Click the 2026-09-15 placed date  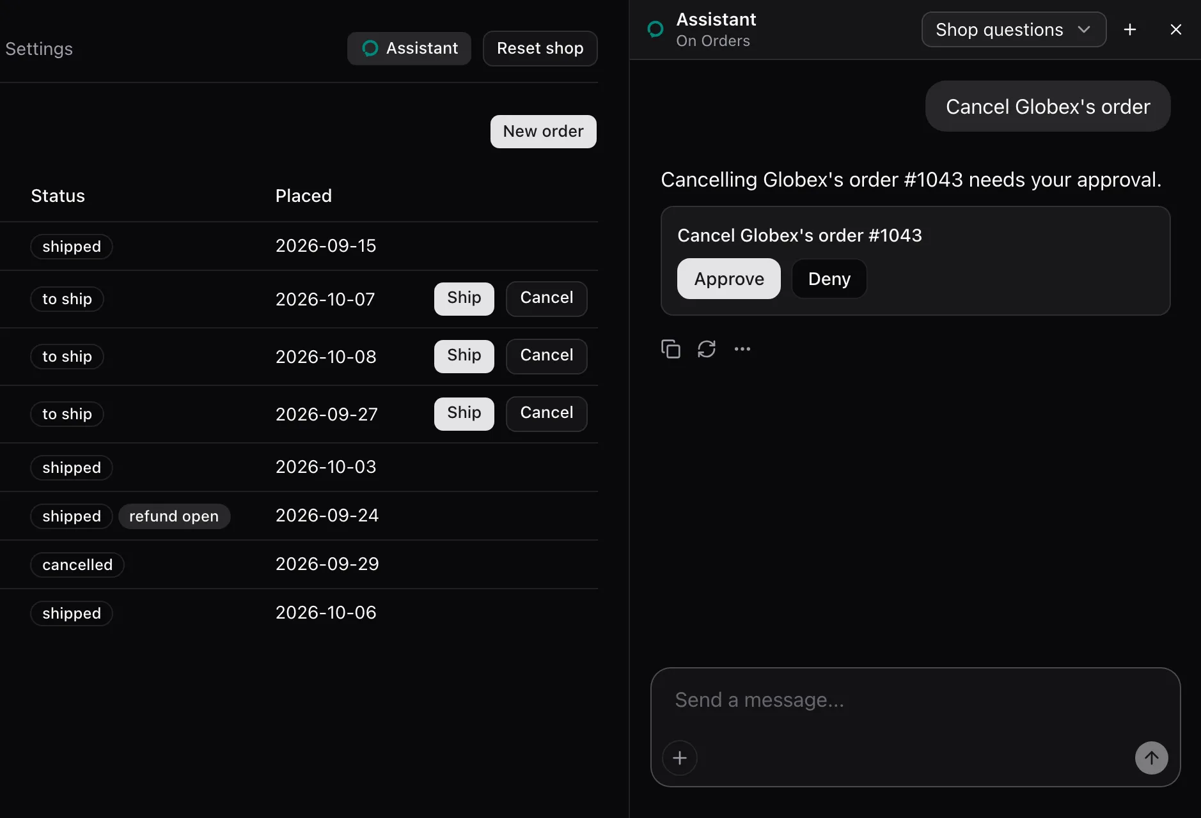(326, 246)
